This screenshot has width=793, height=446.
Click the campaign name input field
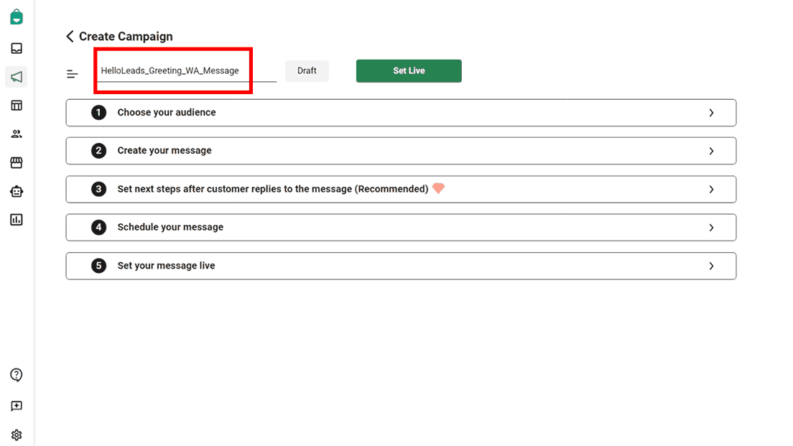187,71
